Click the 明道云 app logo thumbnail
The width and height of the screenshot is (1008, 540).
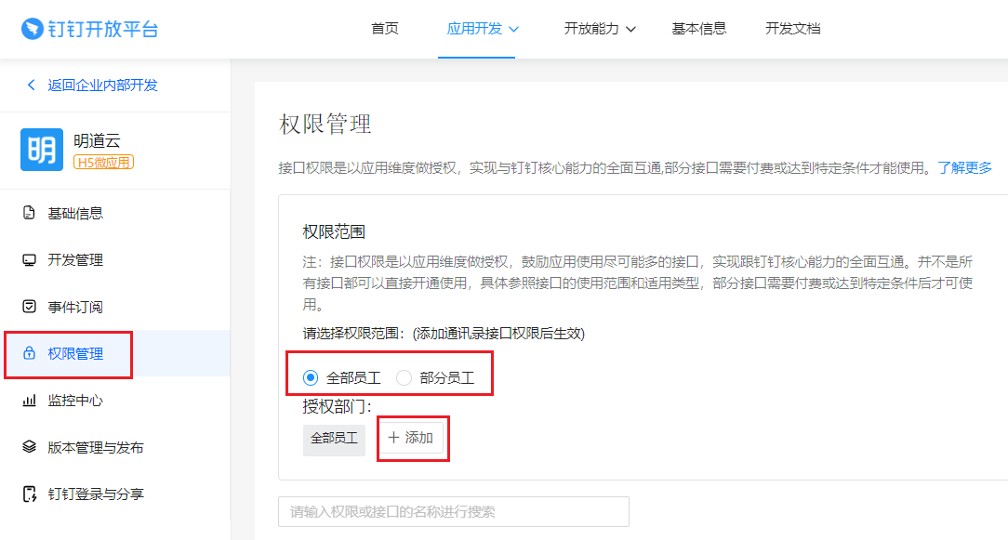point(42,150)
